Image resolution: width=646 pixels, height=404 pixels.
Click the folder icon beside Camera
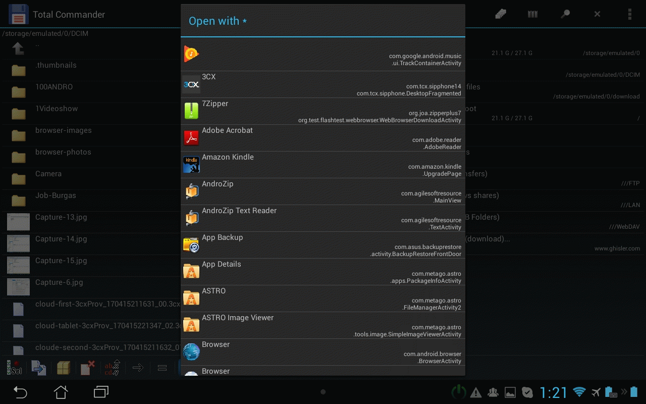point(19,179)
